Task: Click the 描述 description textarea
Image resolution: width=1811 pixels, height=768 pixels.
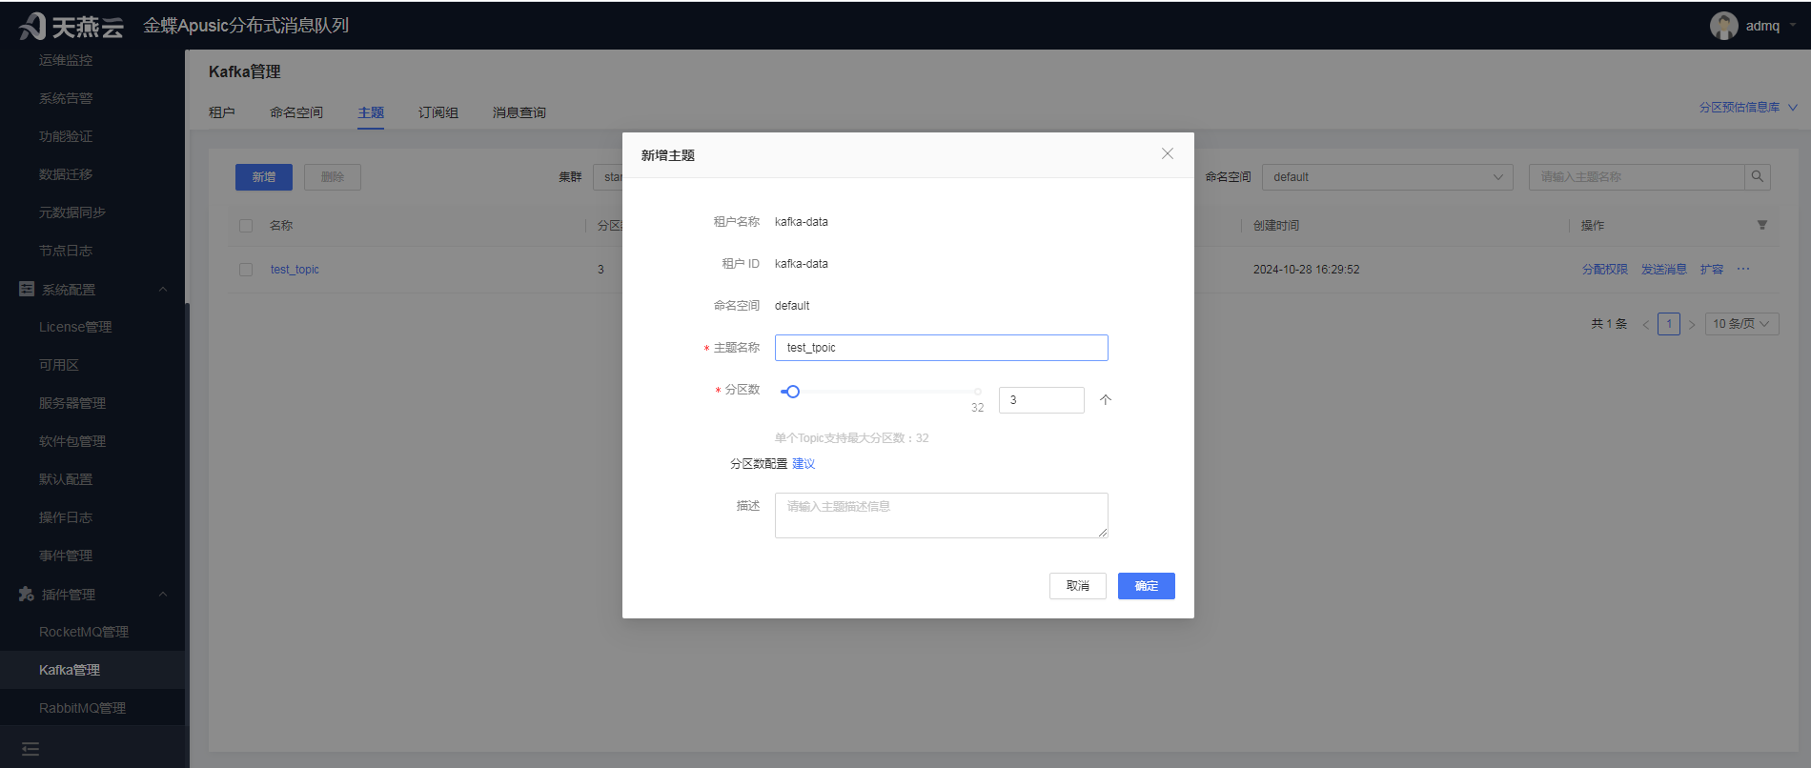Action: coord(941,515)
